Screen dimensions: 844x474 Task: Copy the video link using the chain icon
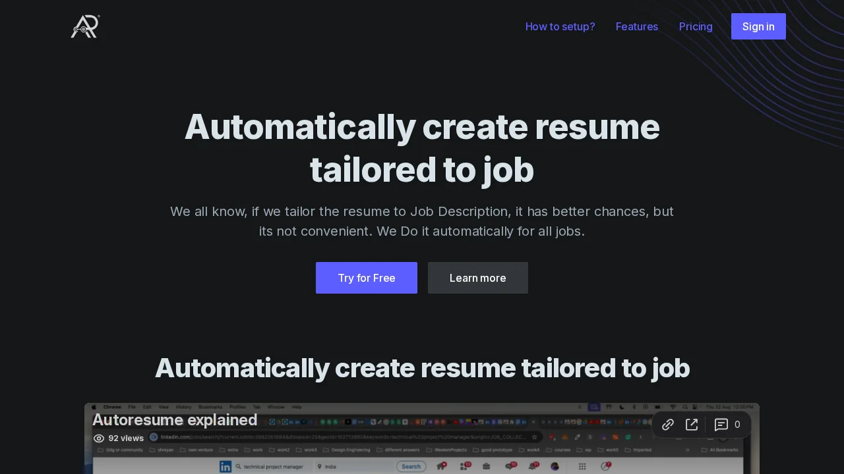(x=667, y=425)
